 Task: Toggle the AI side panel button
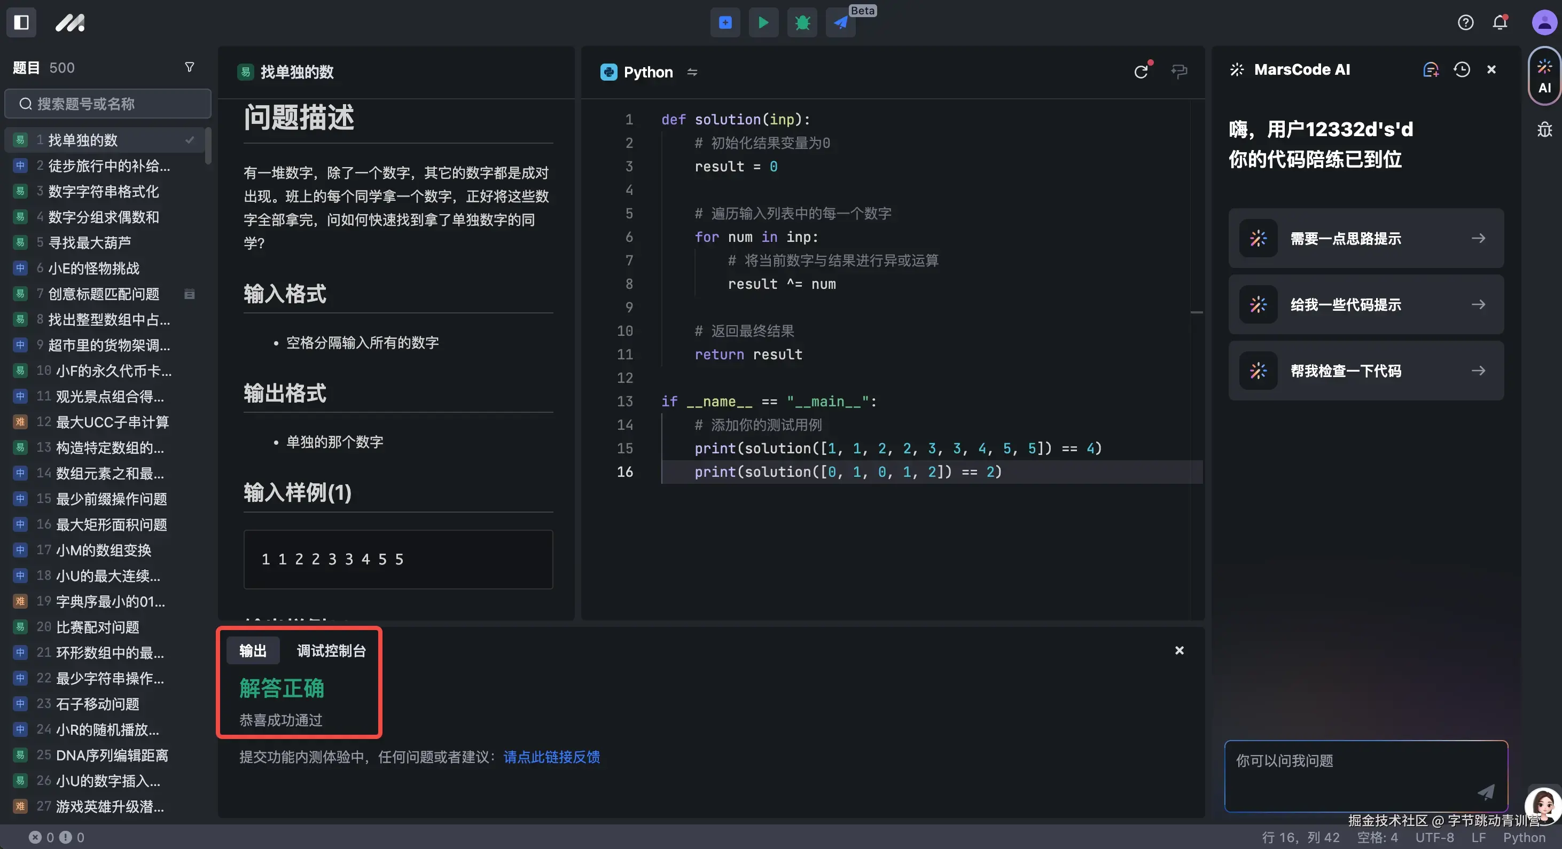pos(1544,76)
